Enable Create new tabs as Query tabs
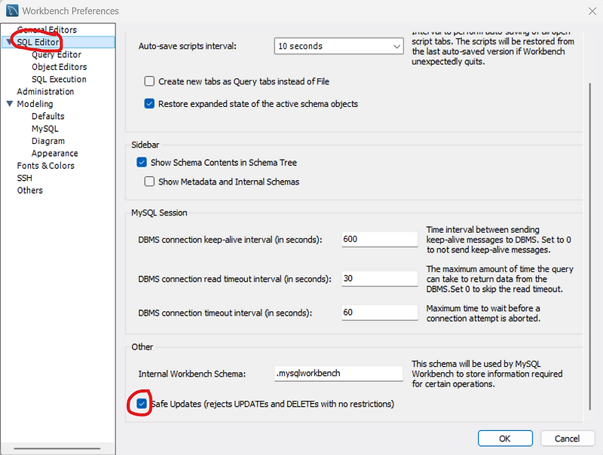The height and width of the screenshot is (455, 603). [149, 81]
